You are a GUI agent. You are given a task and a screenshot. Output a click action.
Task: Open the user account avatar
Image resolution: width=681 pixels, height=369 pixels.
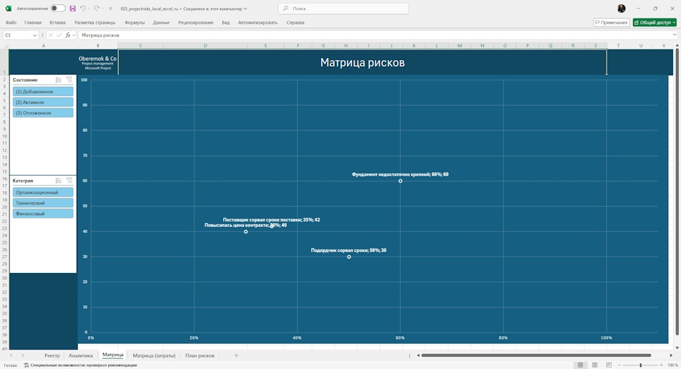[622, 9]
